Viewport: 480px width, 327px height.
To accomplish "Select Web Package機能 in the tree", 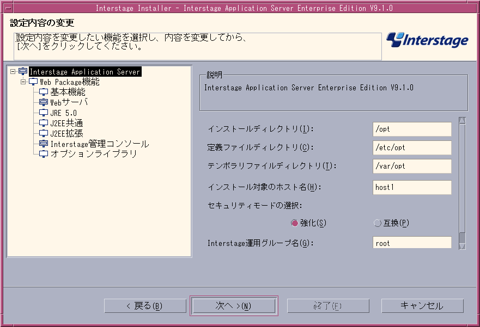I will pos(70,82).
